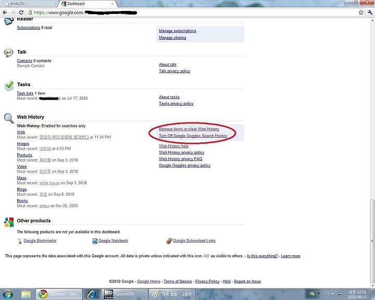The height and width of the screenshot is (300, 375).
Task: Switch to FusionHDTV taskbar window
Action: (124, 294)
